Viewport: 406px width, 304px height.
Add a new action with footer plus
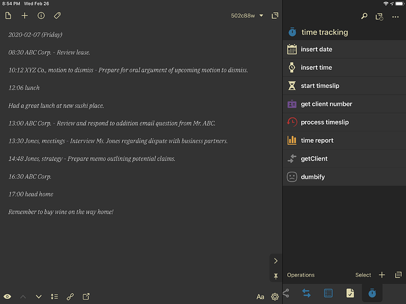[x=382, y=275]
